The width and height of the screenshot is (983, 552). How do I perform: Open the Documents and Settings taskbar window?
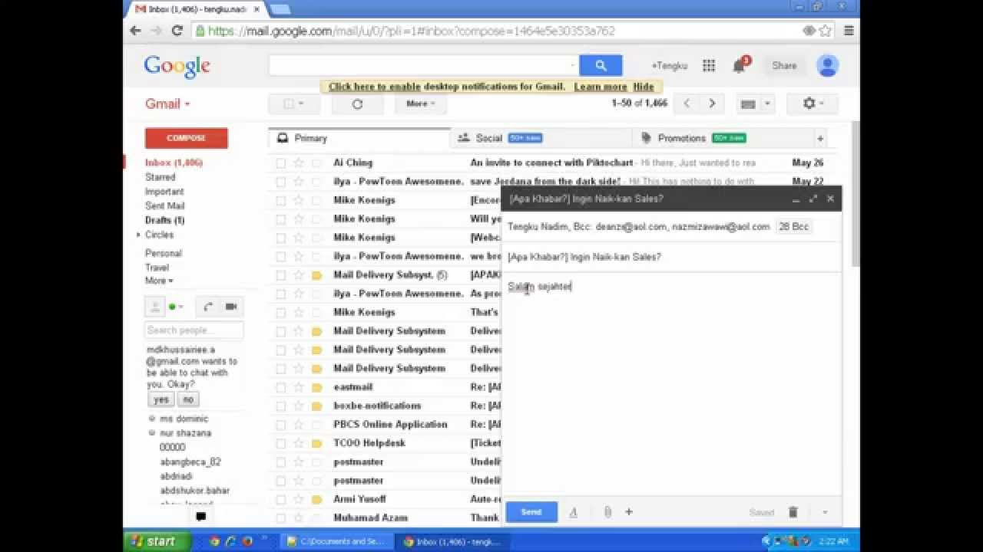335,541
